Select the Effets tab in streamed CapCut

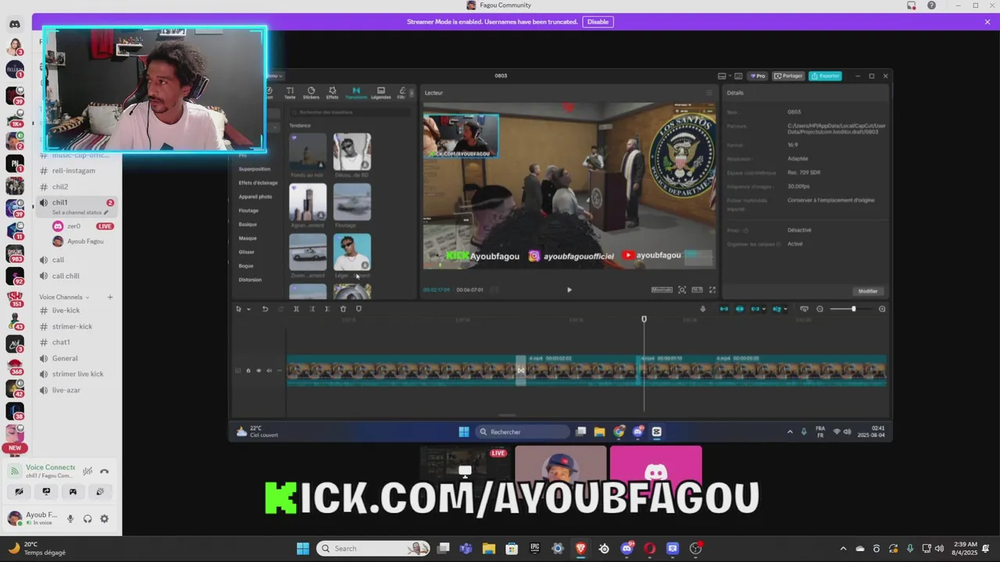[332, 93]
